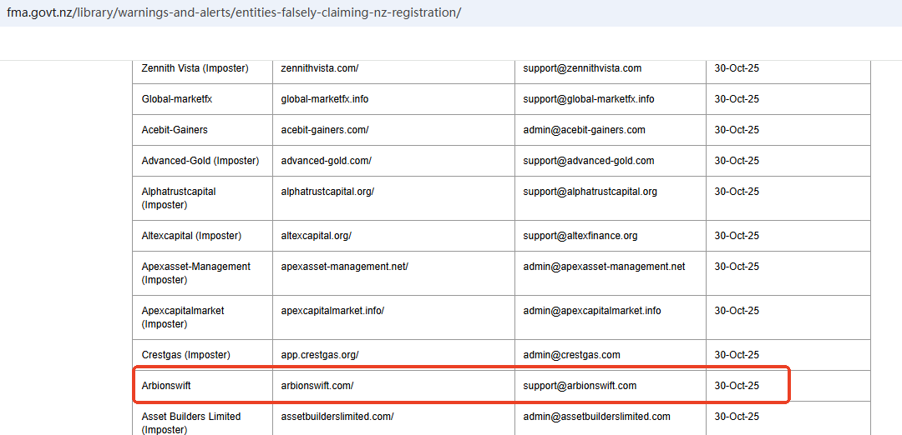This screenshot has height=435, width=902.
Task: Select the 'acebit-gainers.com/' website text
Action: (325, 130)
